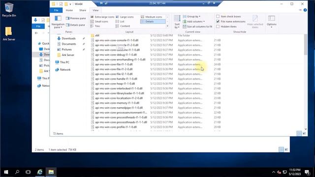Expand the layout gallery more arrow
This screenshot has width=315, height=177.
point(167,26)
